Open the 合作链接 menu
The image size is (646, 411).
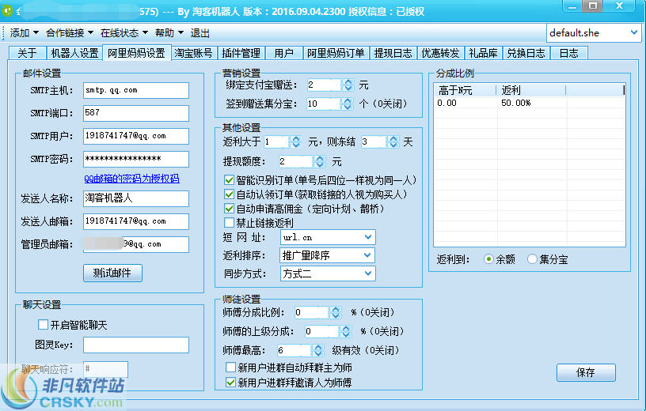(x=69, y=33)
